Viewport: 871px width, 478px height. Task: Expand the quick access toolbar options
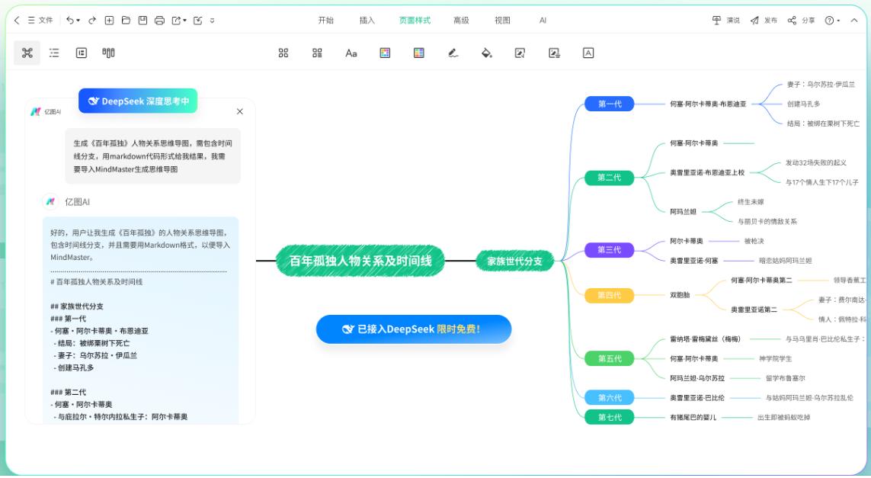pos(212,21)
